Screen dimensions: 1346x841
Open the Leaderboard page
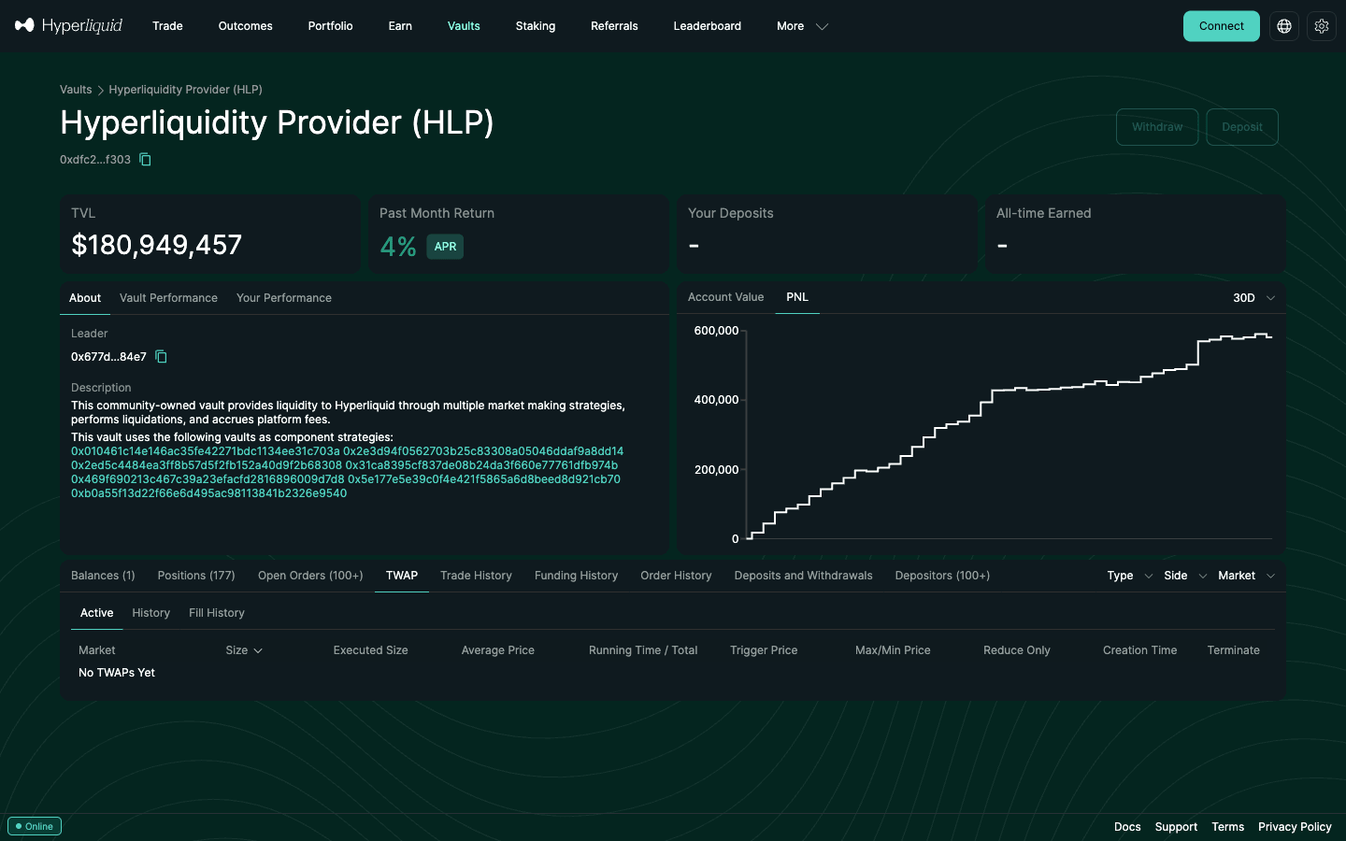pyautogui.click(x=708, y=26)
